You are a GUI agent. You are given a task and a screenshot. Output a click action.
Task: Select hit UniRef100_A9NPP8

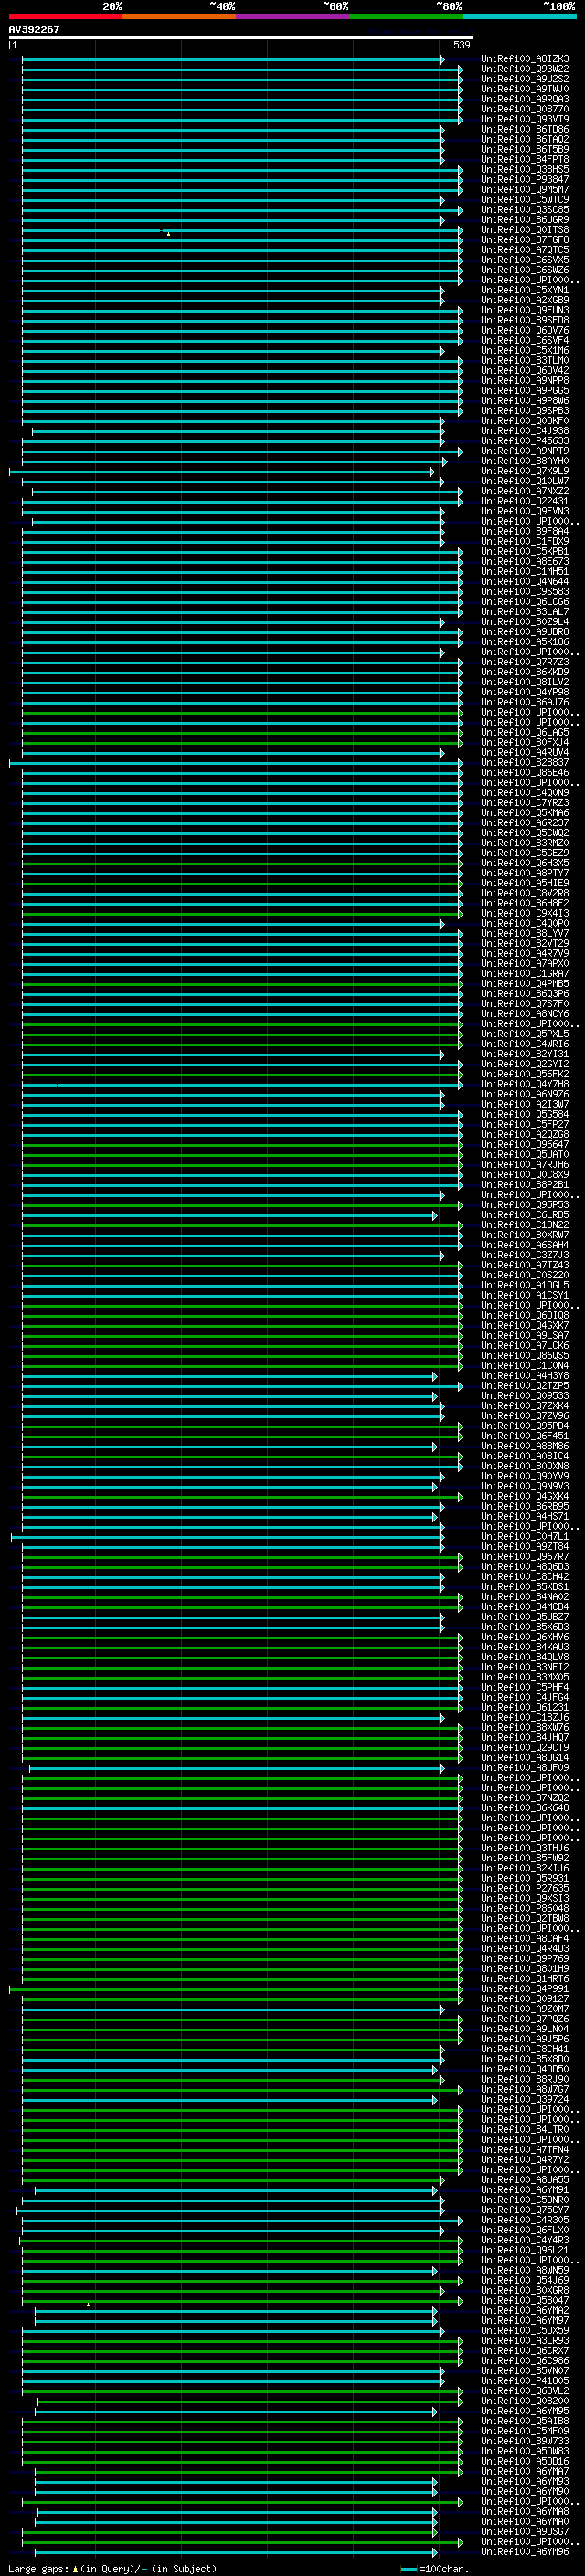(525, 381)
